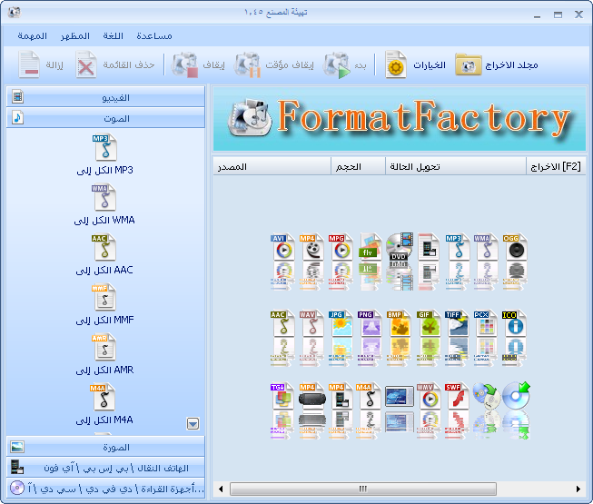Image resolution: width=593 pixels, height=504 pixels.
Task: Maximize the FormatFactory window
Action: point(558,15)
